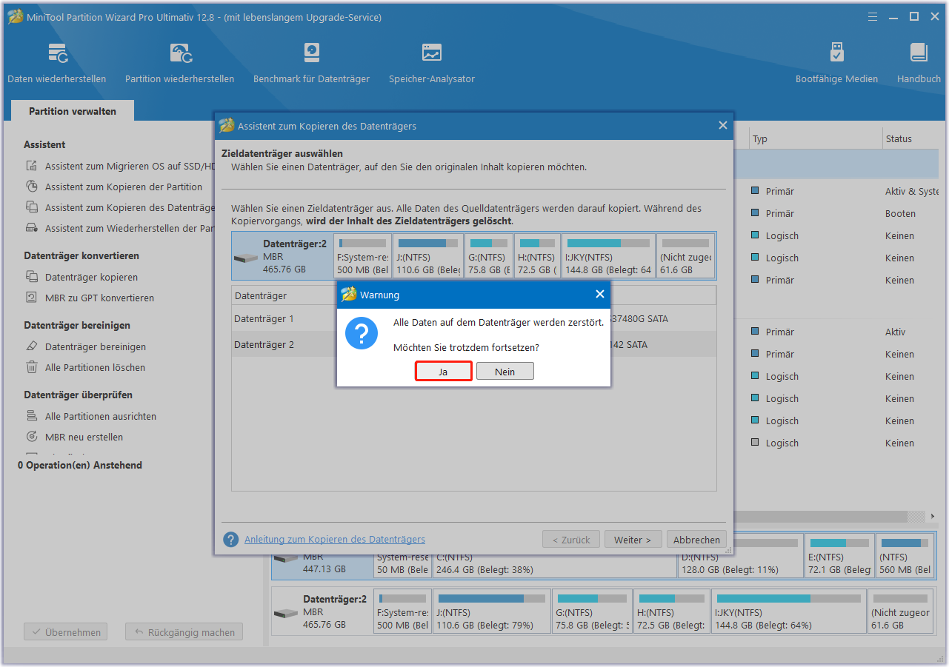Confirm the warning by clicking Ja
Viewport: 949px width, 667px height.
pyautogui.click(x=443, y=372)
